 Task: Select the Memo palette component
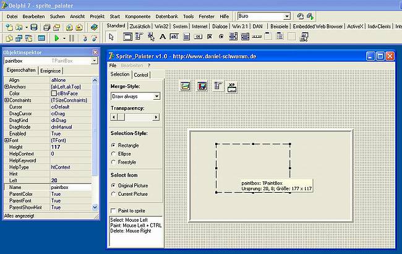point(186,37)
